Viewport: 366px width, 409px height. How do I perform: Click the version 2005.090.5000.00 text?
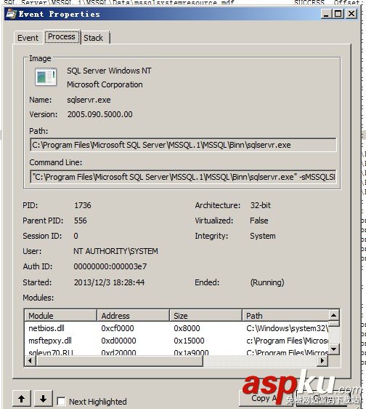point(100,114)
